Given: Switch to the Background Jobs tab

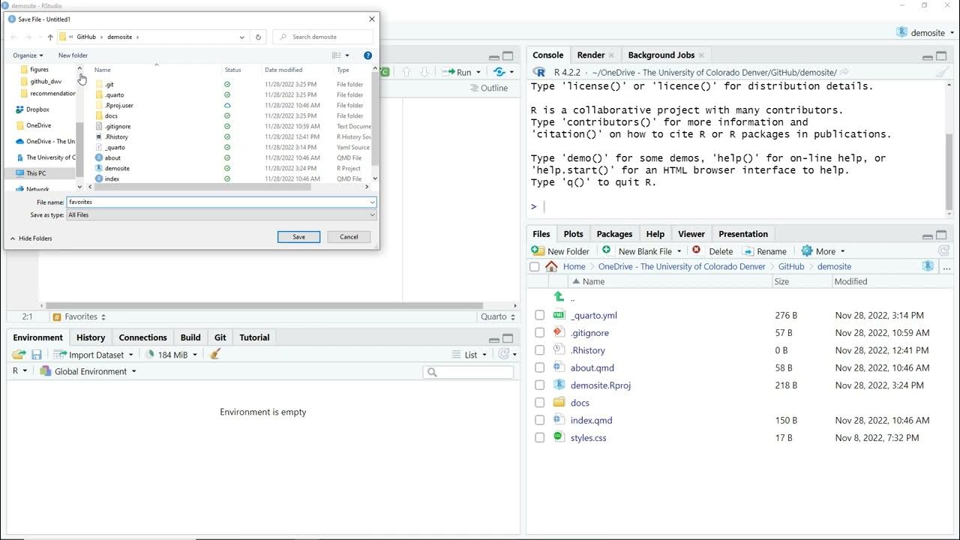Looking at the screenshot, I should pyautogui.click(x=661, y=55).
